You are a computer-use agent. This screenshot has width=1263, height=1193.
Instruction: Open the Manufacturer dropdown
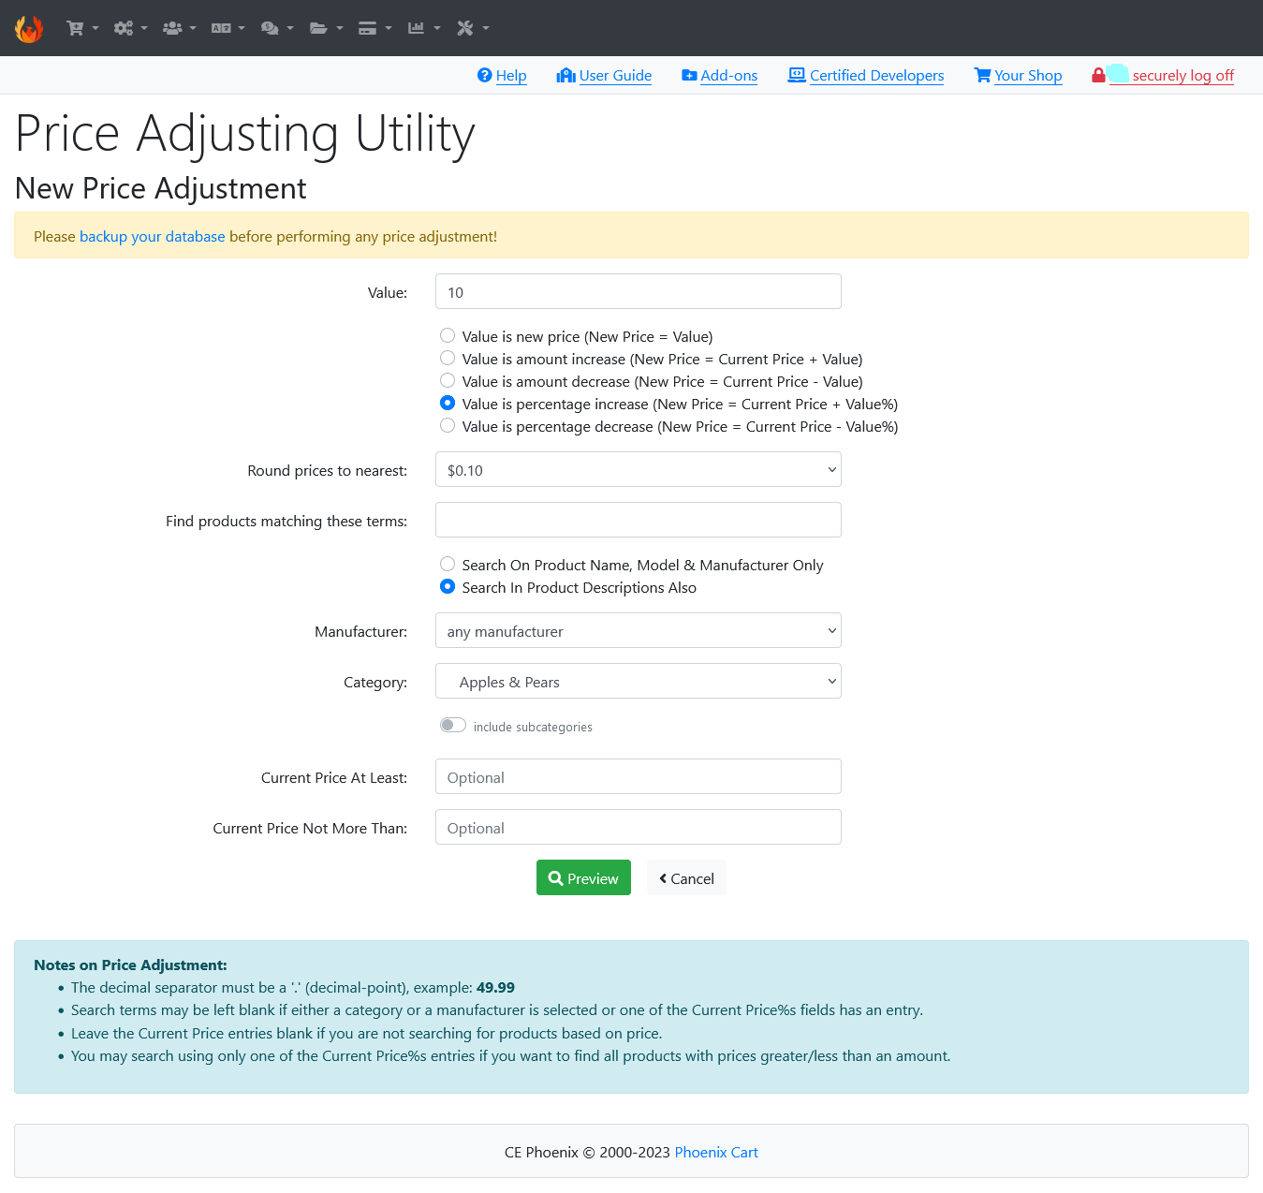pyautogui.click(x=639, y=630)
